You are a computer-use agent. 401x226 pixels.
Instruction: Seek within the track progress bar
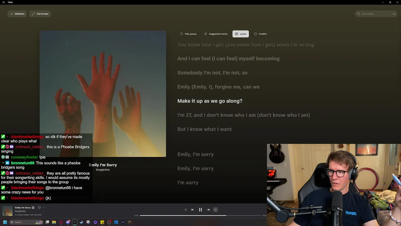(200, 215)
